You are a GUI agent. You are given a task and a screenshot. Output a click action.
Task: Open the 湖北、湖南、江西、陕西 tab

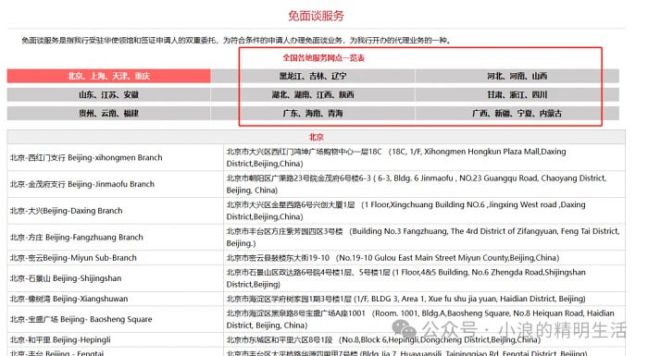pos(313,94)
